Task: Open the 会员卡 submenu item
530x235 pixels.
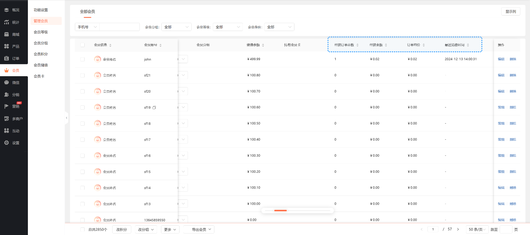Action: [x=39, y=76]
